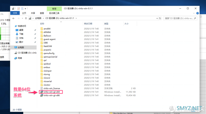Expand the ribbon with the chevron

tap(194, 13)
